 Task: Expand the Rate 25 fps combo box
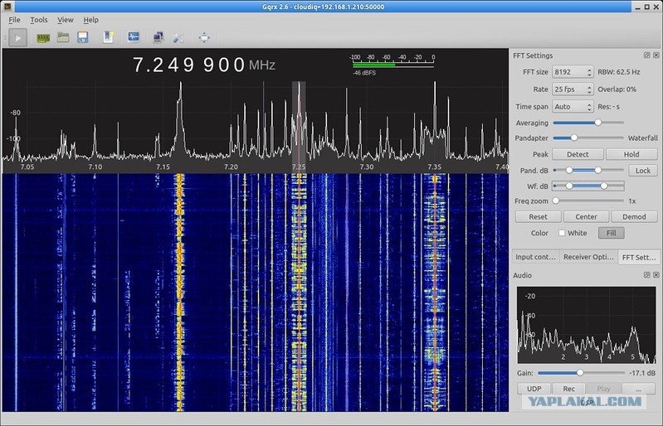[572, 90]
